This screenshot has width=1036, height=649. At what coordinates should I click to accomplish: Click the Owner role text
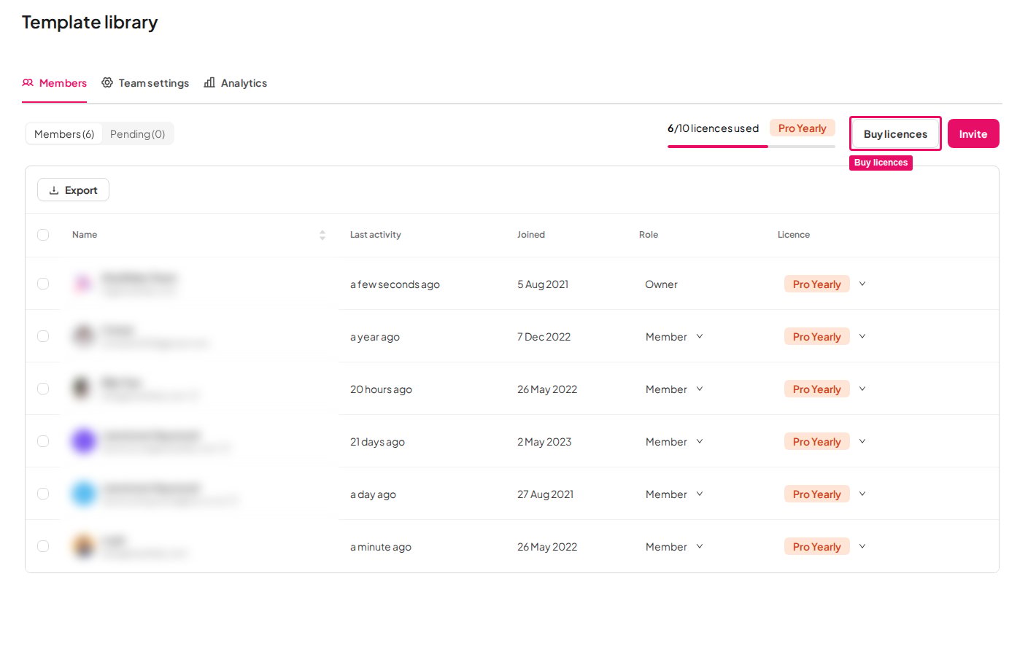662,284
